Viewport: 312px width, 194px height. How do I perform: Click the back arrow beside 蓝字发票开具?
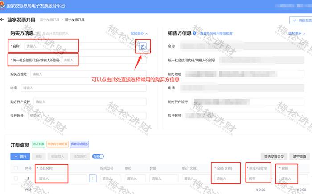2,20
